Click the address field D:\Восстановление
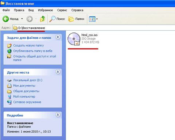 coord(94,28)
